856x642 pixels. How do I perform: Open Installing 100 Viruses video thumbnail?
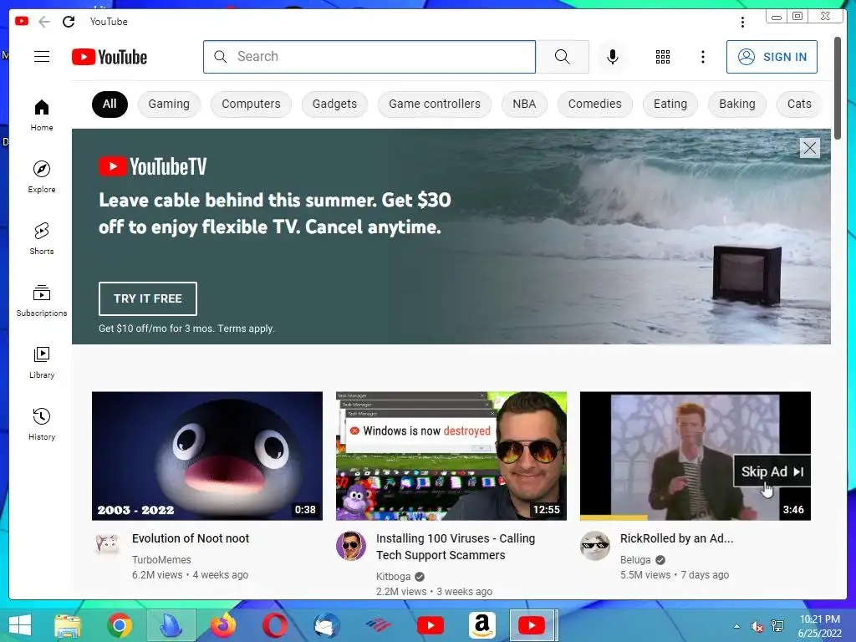click(x=451, y=456)
